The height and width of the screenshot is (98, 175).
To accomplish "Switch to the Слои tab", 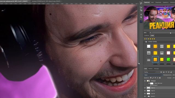I will point(145,69).
